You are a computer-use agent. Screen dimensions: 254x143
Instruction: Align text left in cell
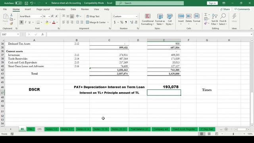pos(63,22)
